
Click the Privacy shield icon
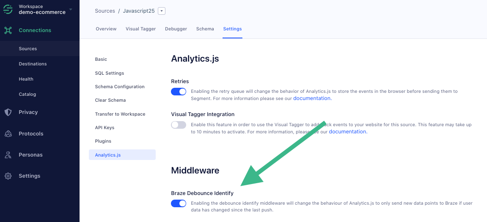[8, 112]
